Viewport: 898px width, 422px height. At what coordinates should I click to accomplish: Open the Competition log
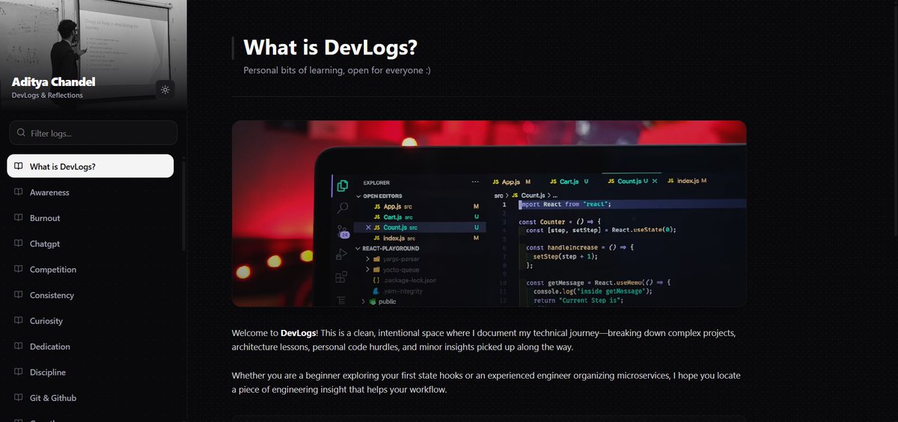(91, 270)
